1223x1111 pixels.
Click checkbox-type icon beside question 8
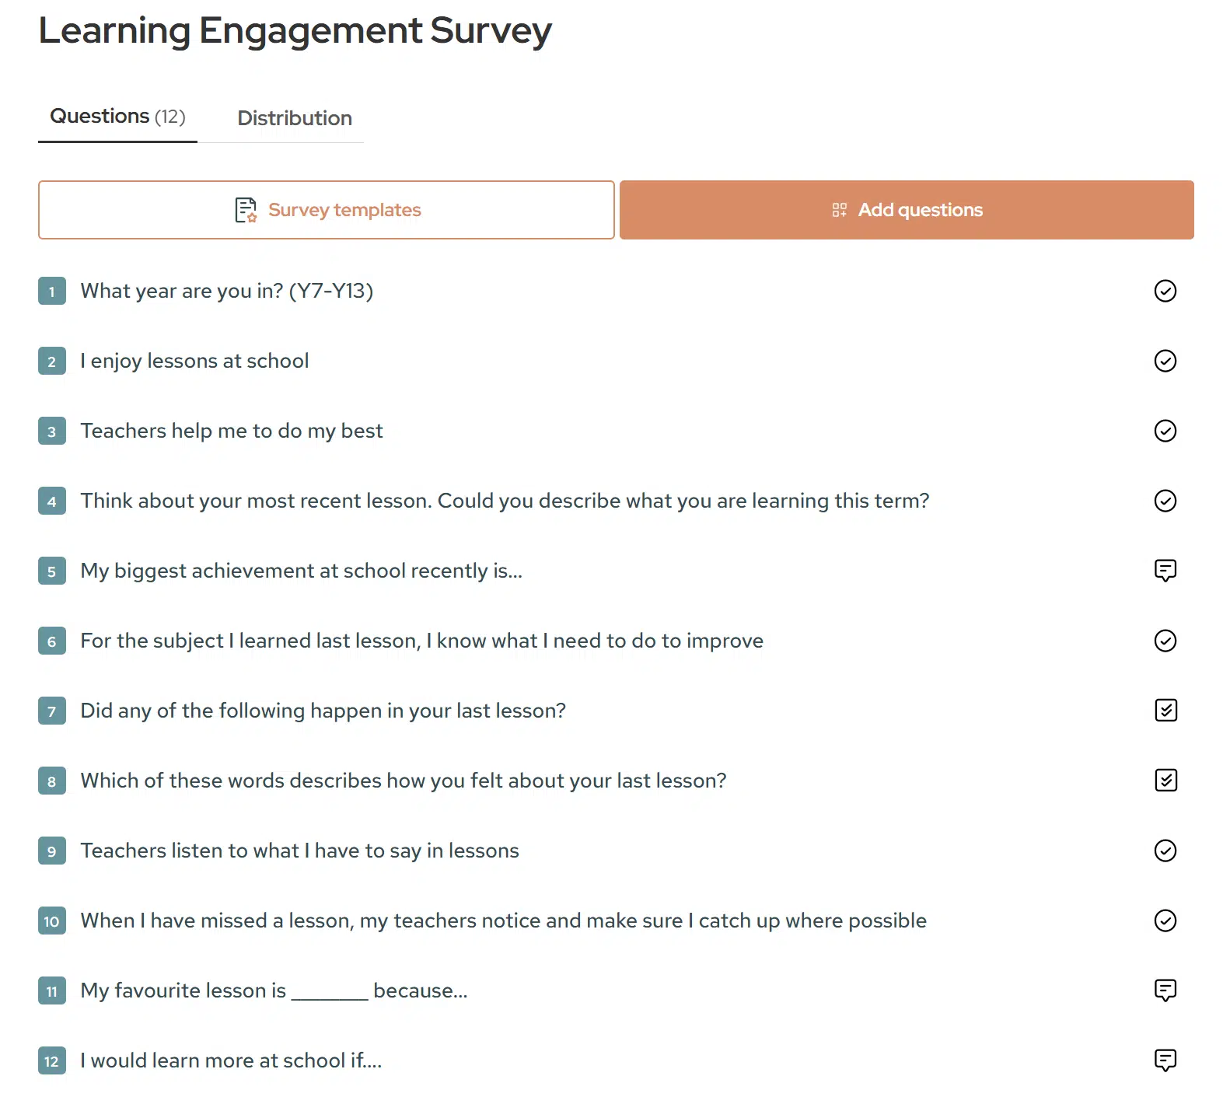click(1165, 781)
